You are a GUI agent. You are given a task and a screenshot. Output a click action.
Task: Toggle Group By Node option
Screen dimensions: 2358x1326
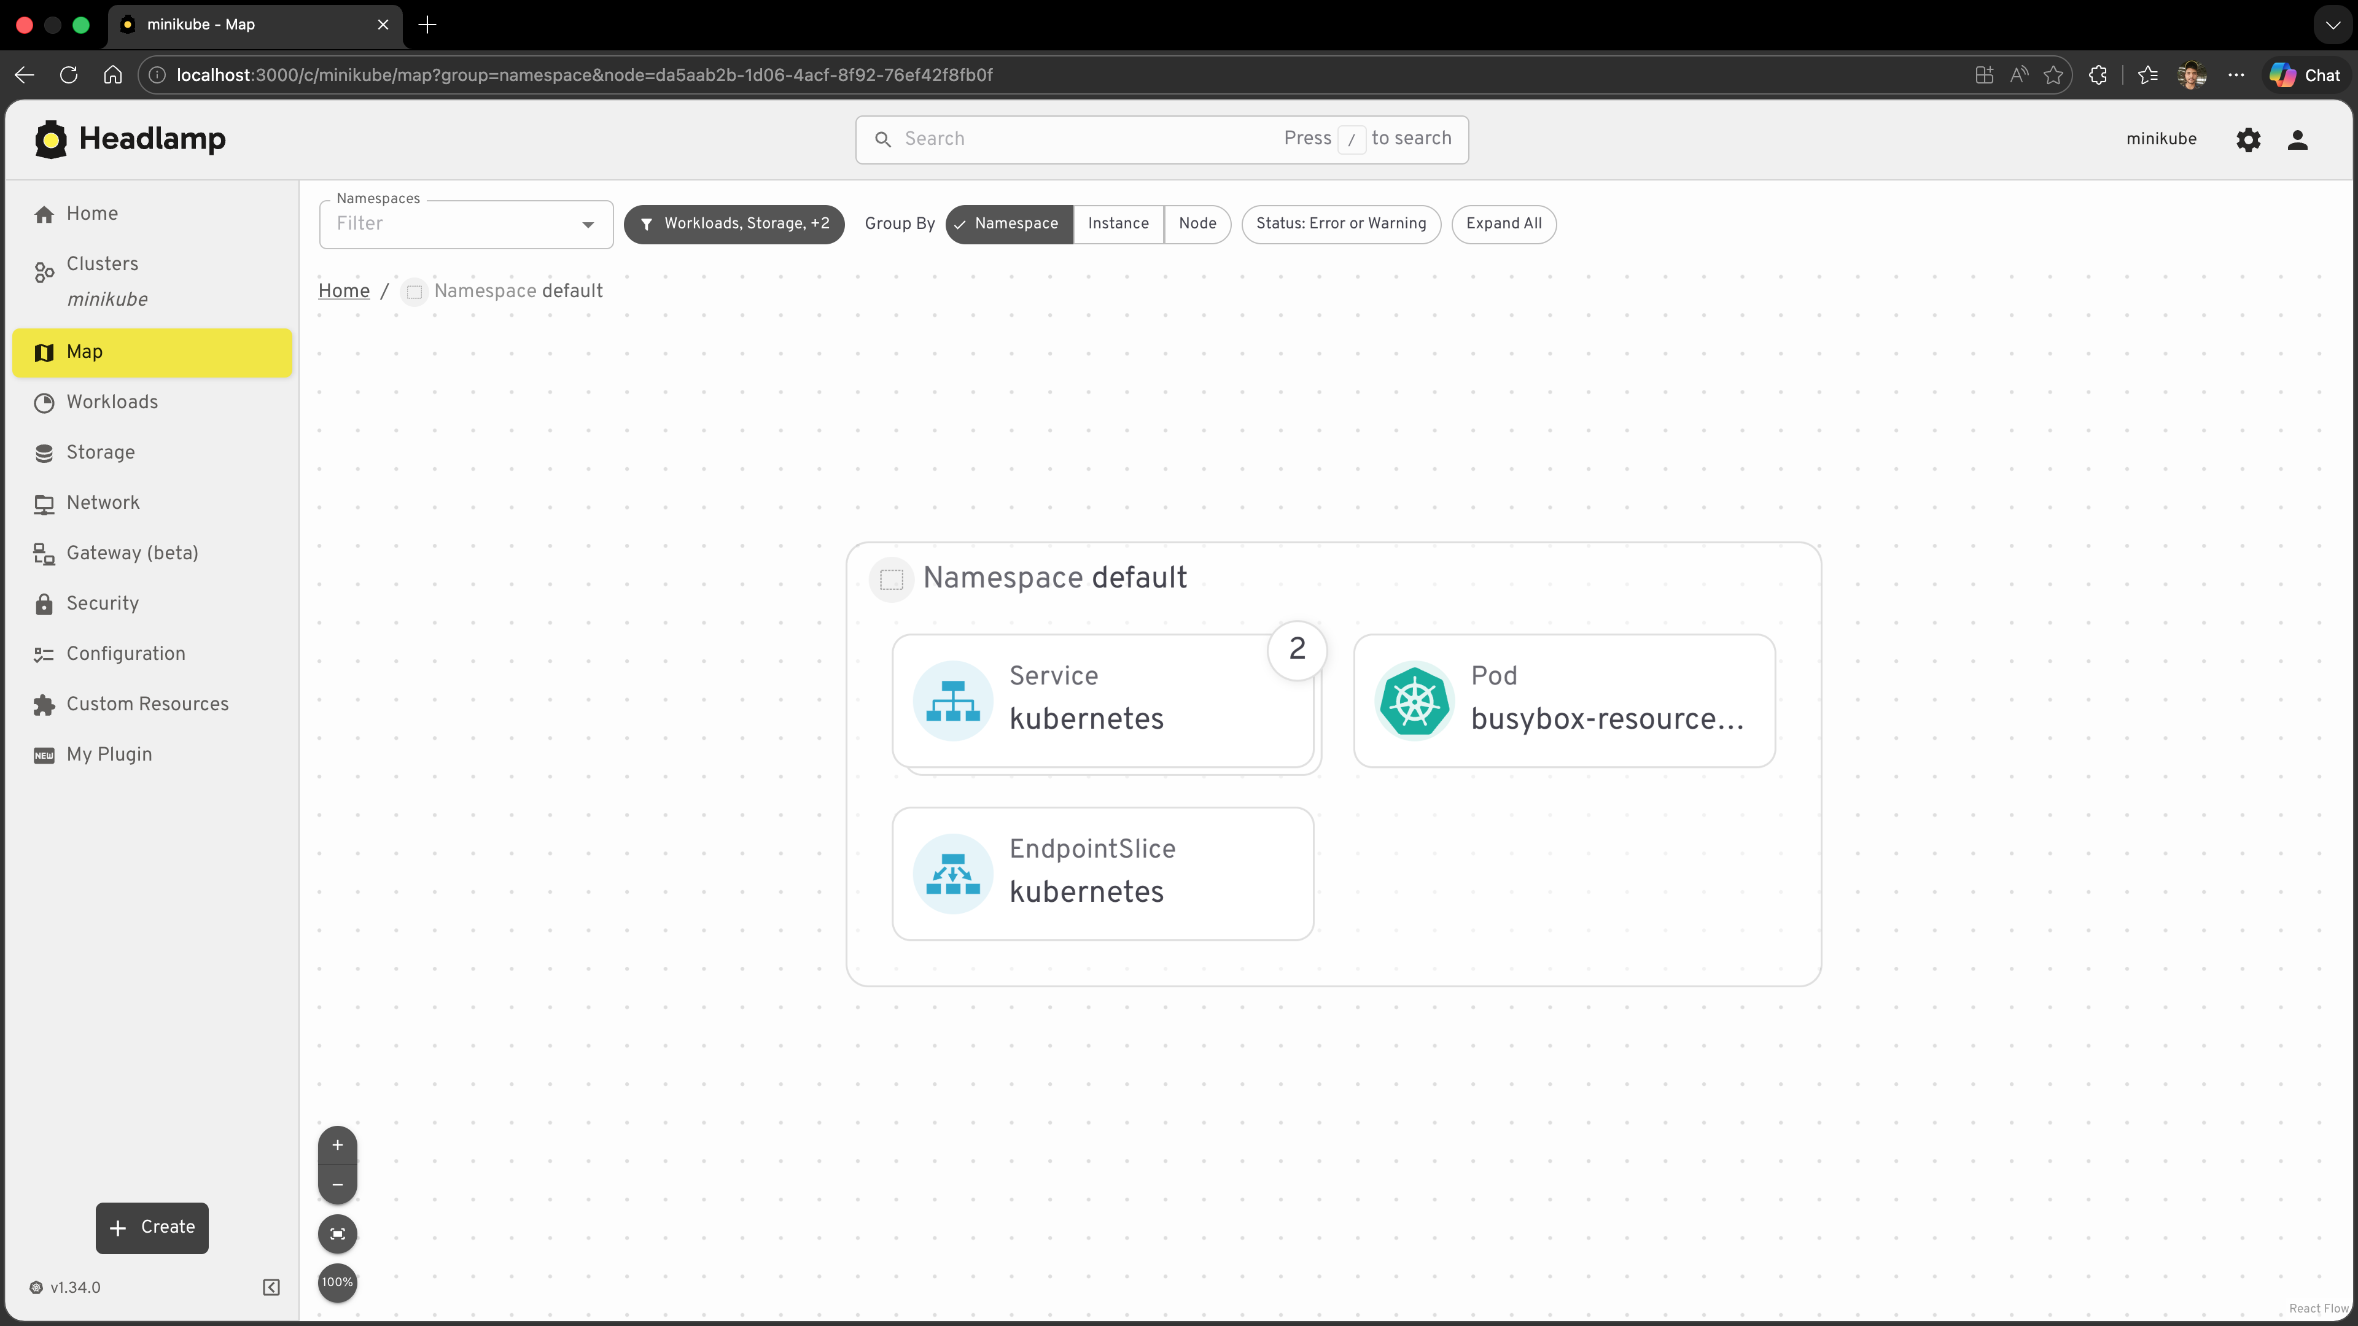(x=1197, y=224)
